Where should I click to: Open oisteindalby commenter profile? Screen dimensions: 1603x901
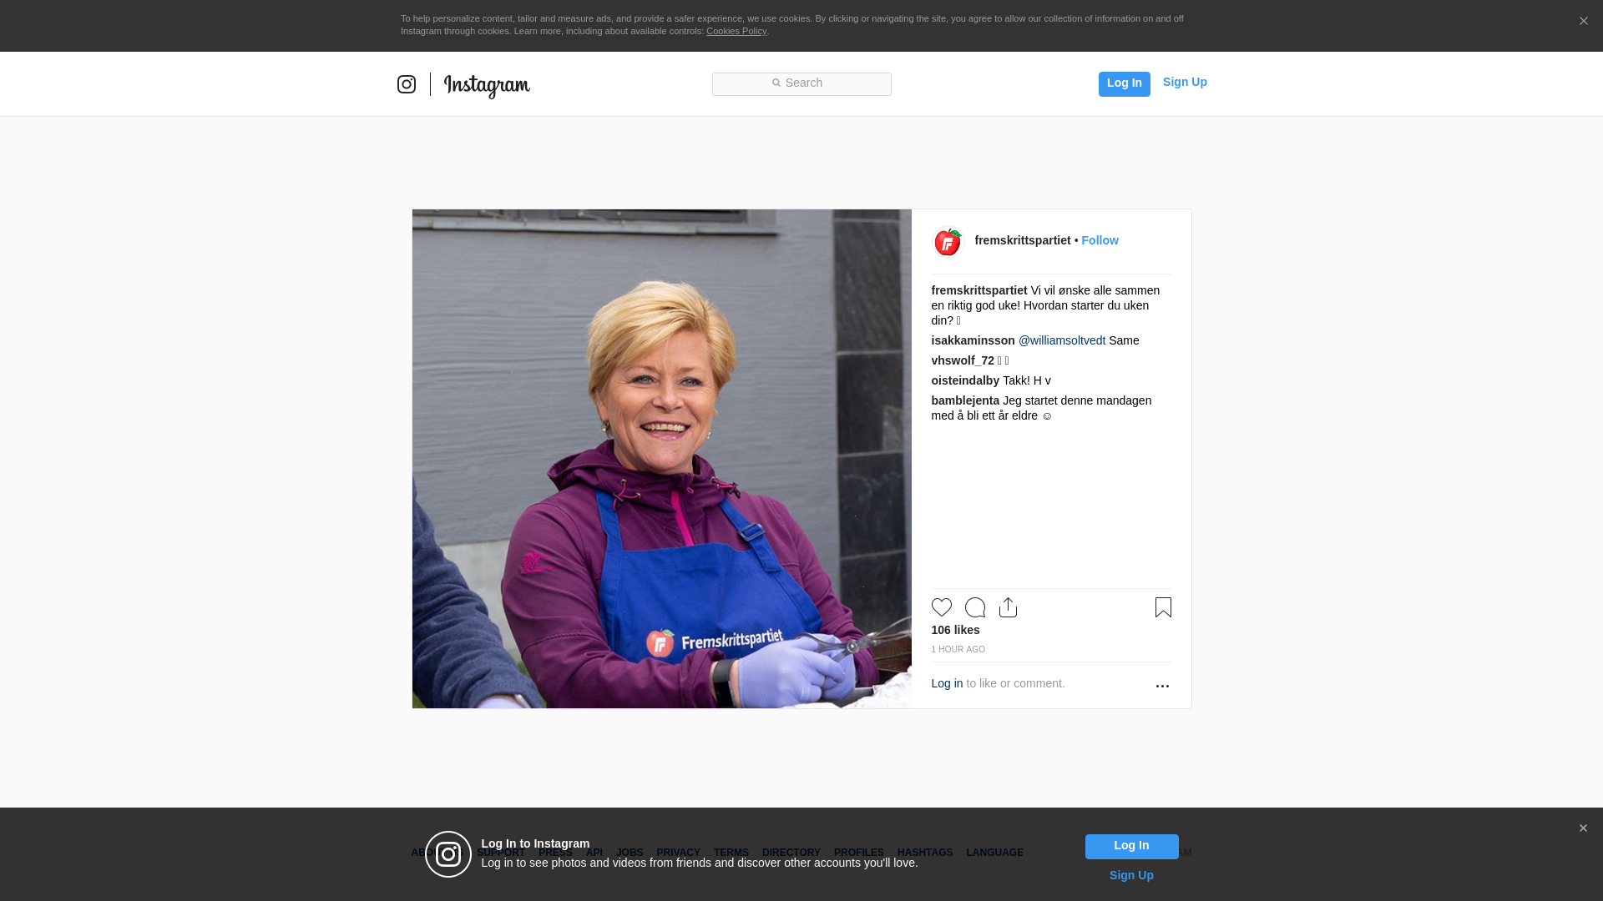(965, 380)
